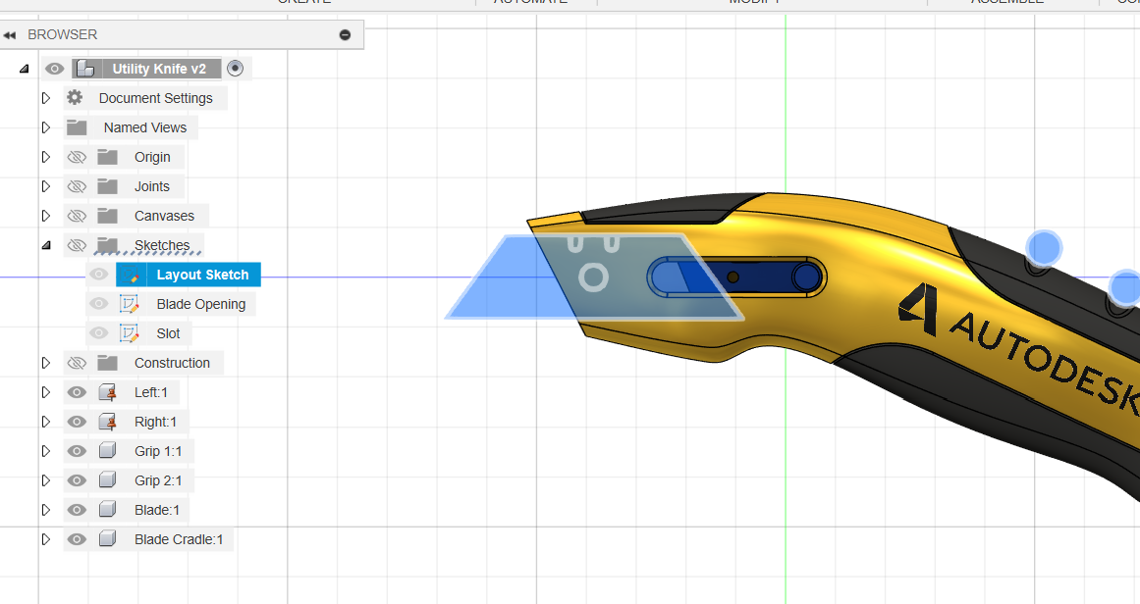Viewport: 1140px width, 604px height.
Task: Click the Blade:1 component cube icon
Action: (x=108, y=510)
